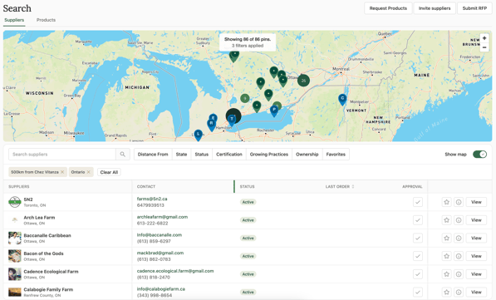Viewport: 496px width, 300px height.
Task: Open the Certification filter dropdown
Action: tap(229, 155)
